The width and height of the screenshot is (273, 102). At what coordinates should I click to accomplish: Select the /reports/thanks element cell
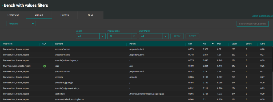(62, 55)
